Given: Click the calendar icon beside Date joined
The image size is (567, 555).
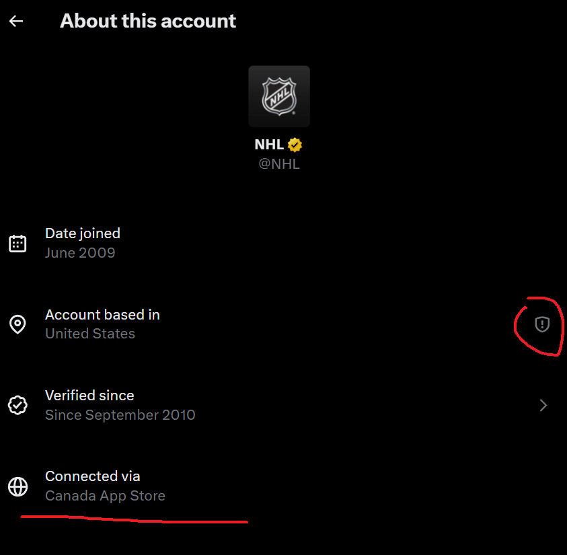Looking at the screenshot, I should coord(17,244).
